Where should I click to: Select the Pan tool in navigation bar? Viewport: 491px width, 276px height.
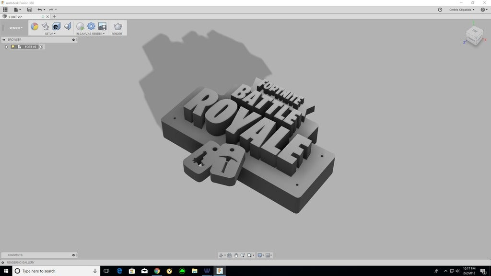click(236, 255)
